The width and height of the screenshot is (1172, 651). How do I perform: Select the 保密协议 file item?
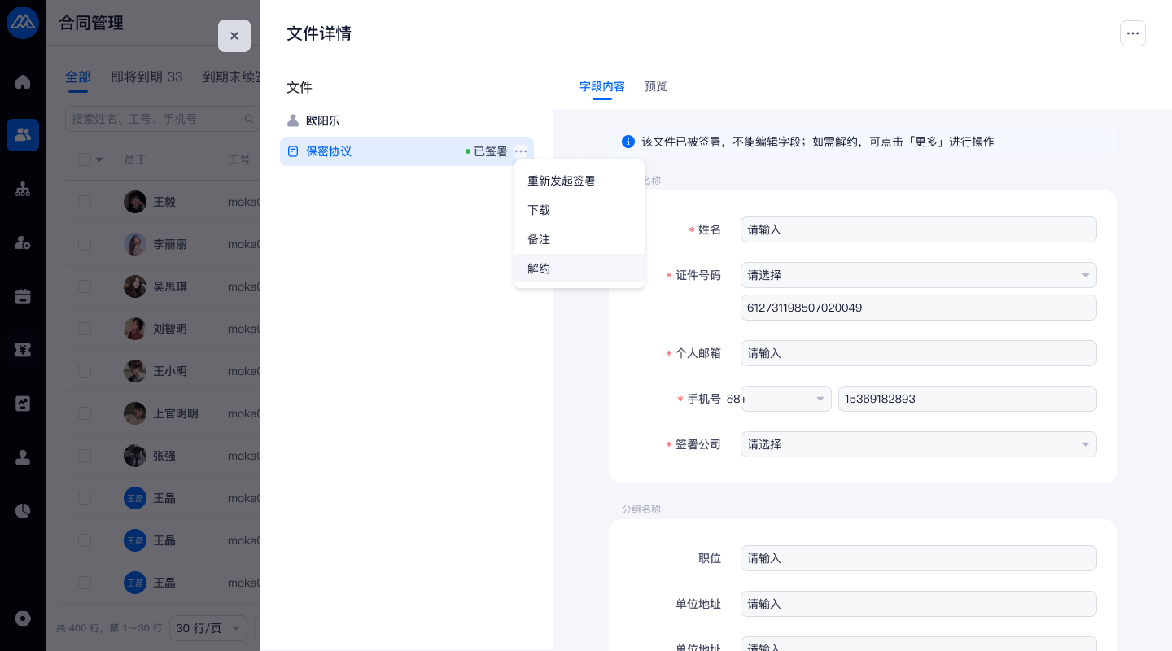tap(329, 151)
